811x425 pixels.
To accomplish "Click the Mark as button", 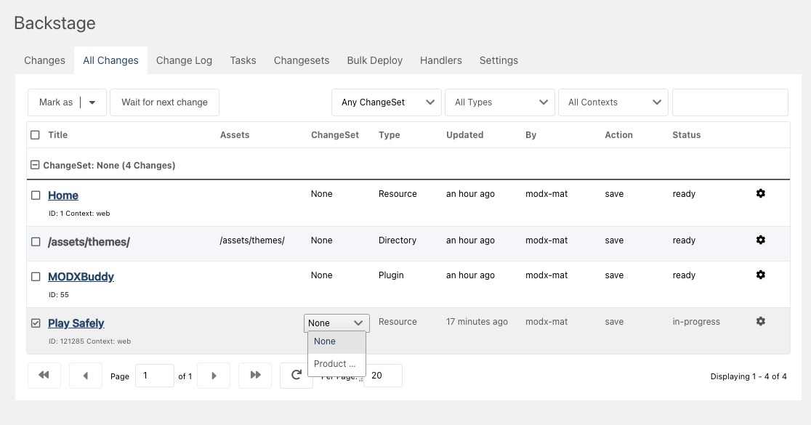I will [56, 102].
